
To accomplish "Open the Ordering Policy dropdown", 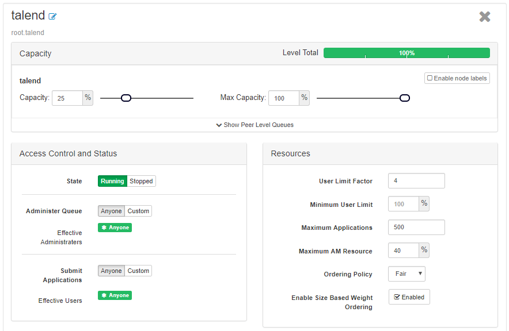I will pyautogui.click(x=407, y=274).
